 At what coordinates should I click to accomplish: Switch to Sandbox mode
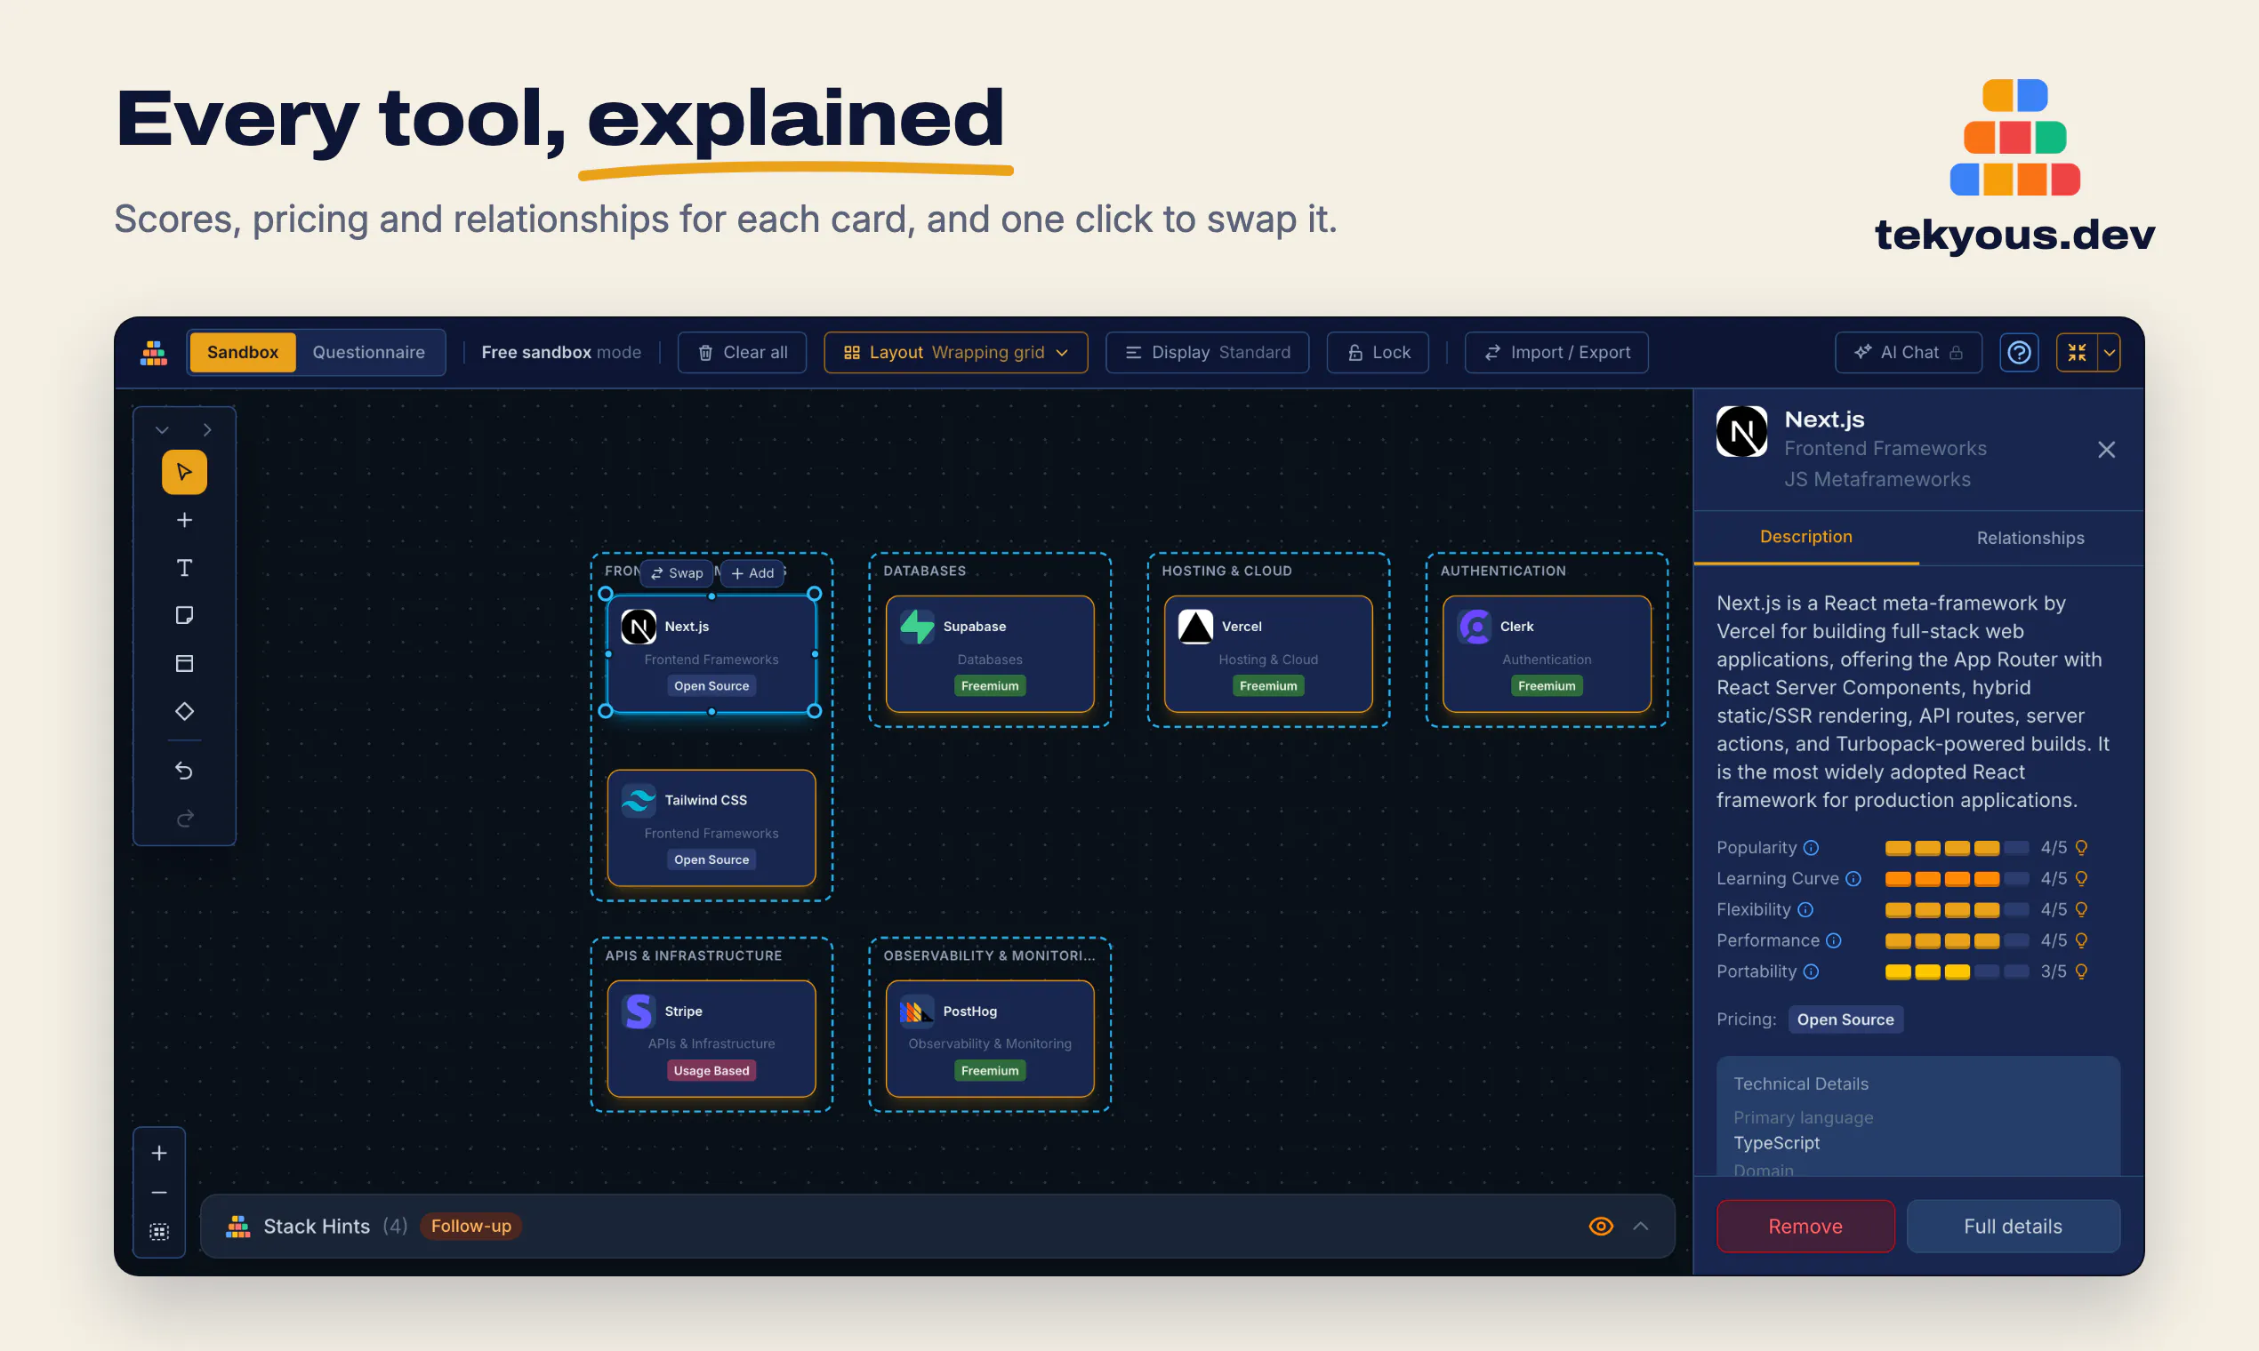242,352
